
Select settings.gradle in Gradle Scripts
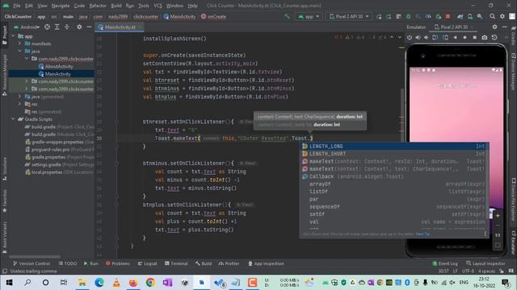[x=60, y=164]
